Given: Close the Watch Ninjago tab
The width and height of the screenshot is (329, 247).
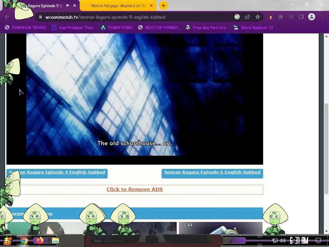Looking at the screenshot, I should tap(151, 6).
